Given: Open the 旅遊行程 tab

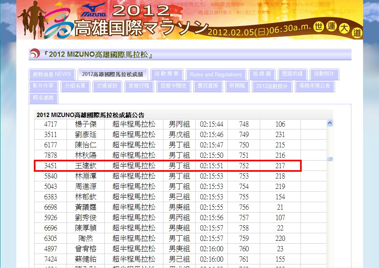Looking at the screenshot, I should (139, 86).
